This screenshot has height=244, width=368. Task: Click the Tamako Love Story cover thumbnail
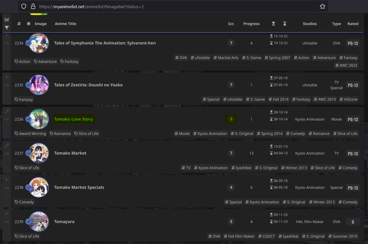point(39,119)
